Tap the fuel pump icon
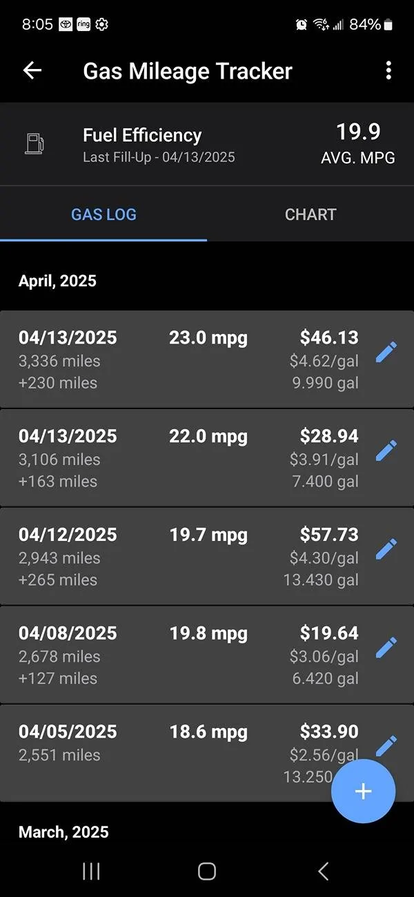This screenshot has height=897, width=414. (34, 144)
